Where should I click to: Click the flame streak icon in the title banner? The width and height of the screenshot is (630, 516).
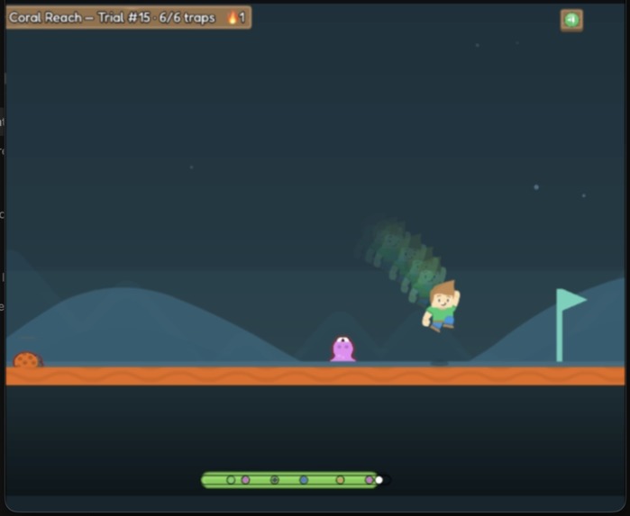[233, 17]
